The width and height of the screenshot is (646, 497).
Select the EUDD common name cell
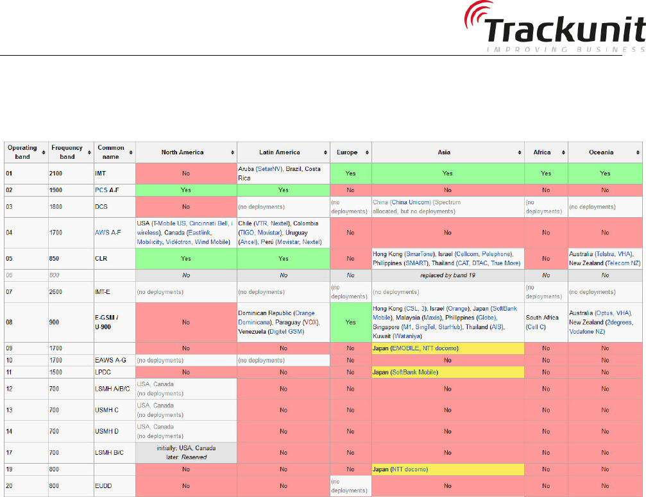click(x=115, y=485)
